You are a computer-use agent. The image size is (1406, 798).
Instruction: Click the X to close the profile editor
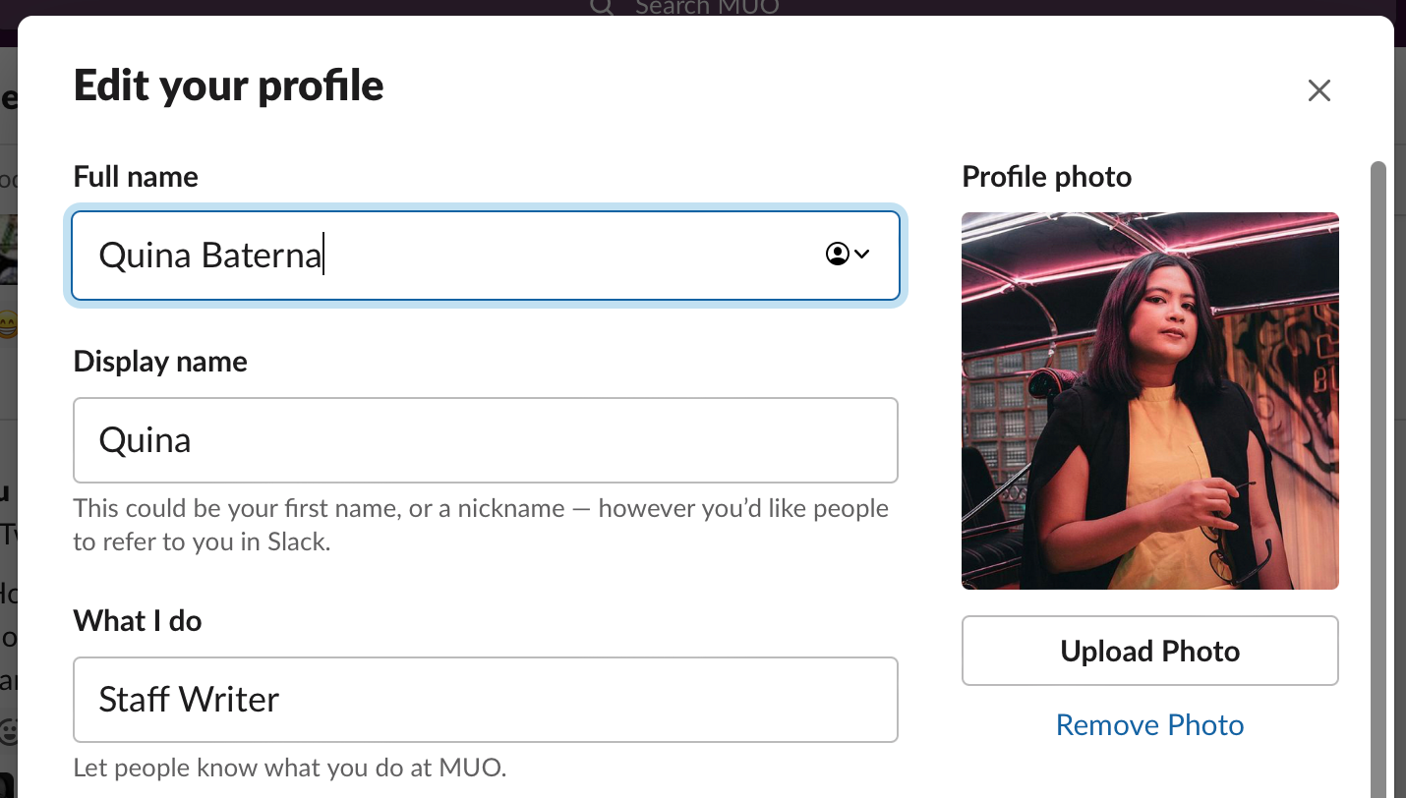coord(1318,89)
